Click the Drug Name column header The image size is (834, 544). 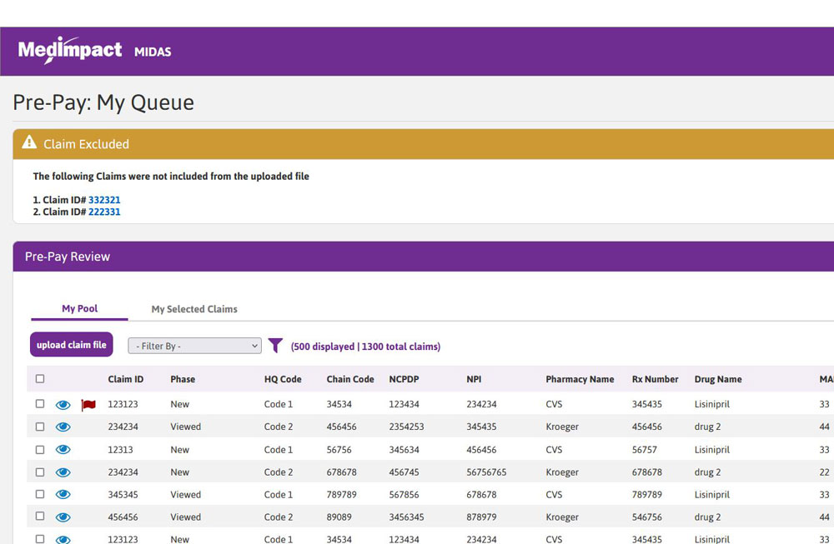[717, 379]
